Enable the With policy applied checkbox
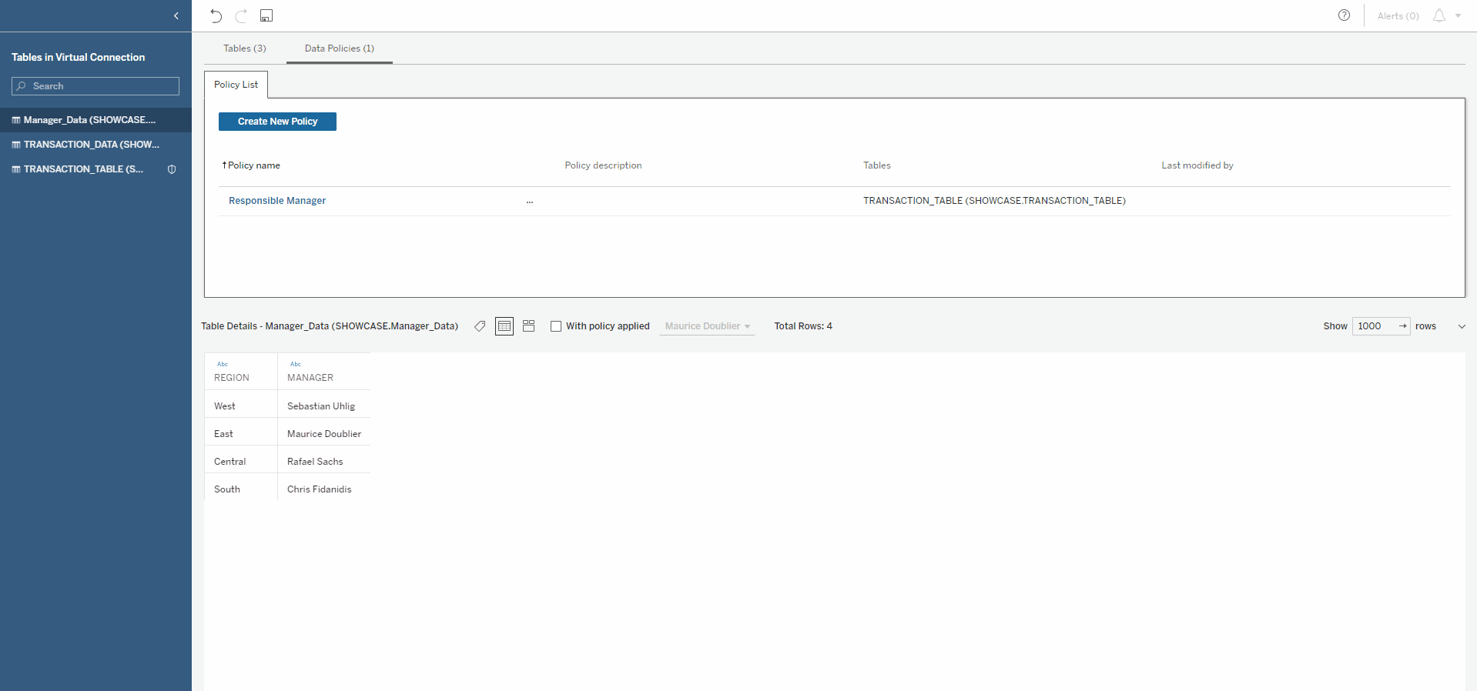Viewport: 1477px width, 691px height. (556, 326)
